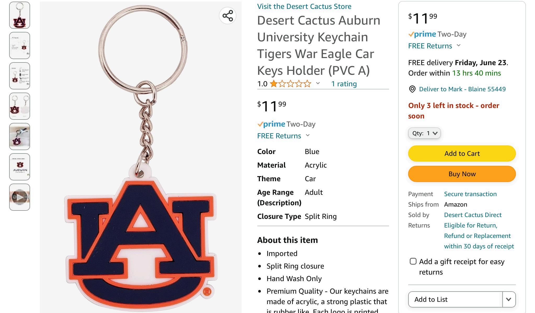Open the Qty quantity dropdown
The image size is (535, 313).
424,133
